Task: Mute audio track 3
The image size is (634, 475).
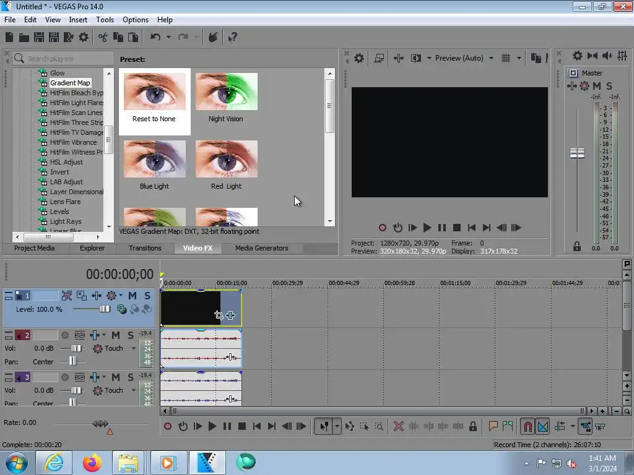Action: click(x=116, y=377)
